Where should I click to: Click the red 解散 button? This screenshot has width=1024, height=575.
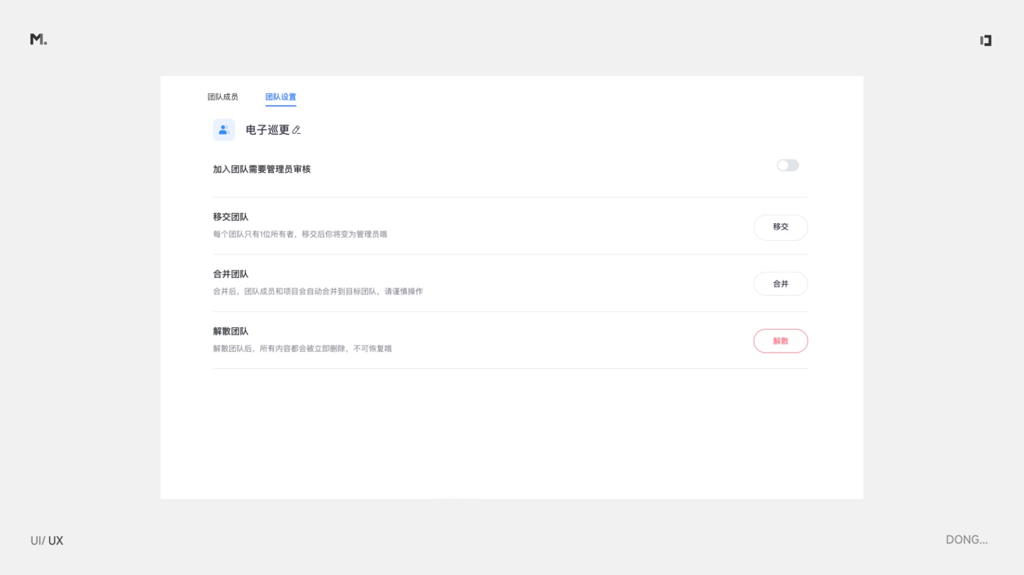click(x=780, y=341)
